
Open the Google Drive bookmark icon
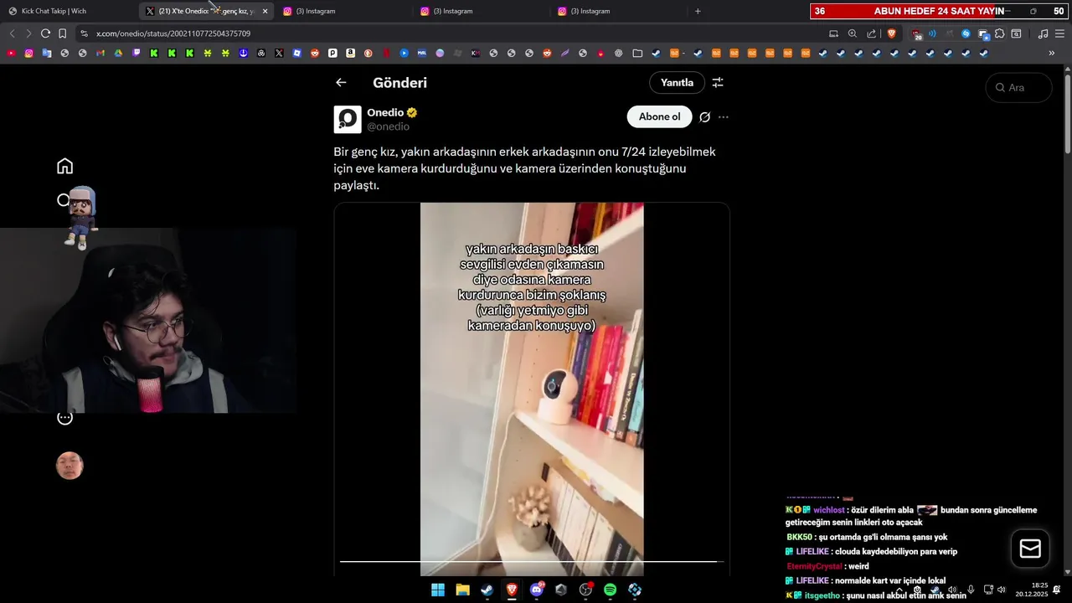(118, 53)
